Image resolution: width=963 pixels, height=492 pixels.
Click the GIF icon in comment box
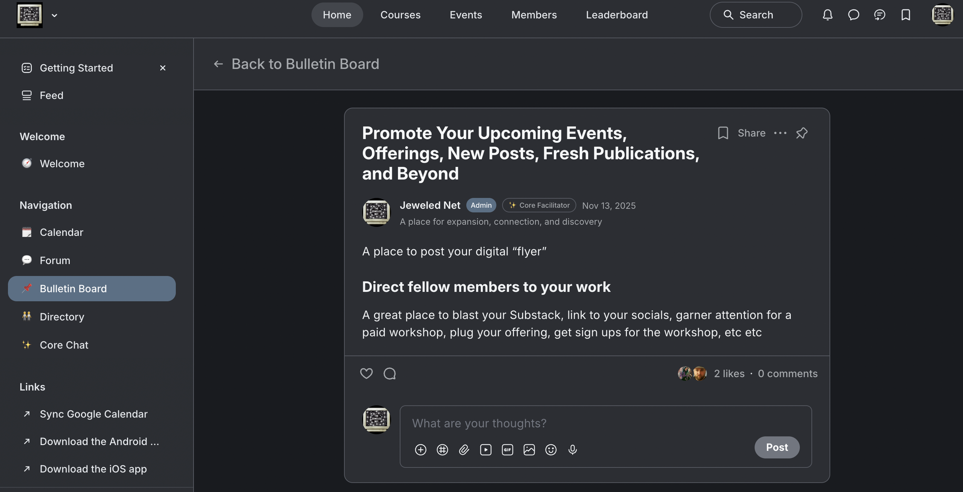click(x=507, y=450)
